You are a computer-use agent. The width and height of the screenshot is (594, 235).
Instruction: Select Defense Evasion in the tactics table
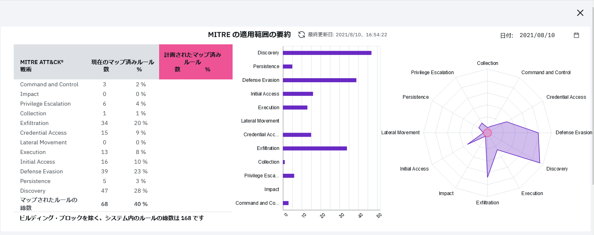pyautogui.click(x=42, y=171)
